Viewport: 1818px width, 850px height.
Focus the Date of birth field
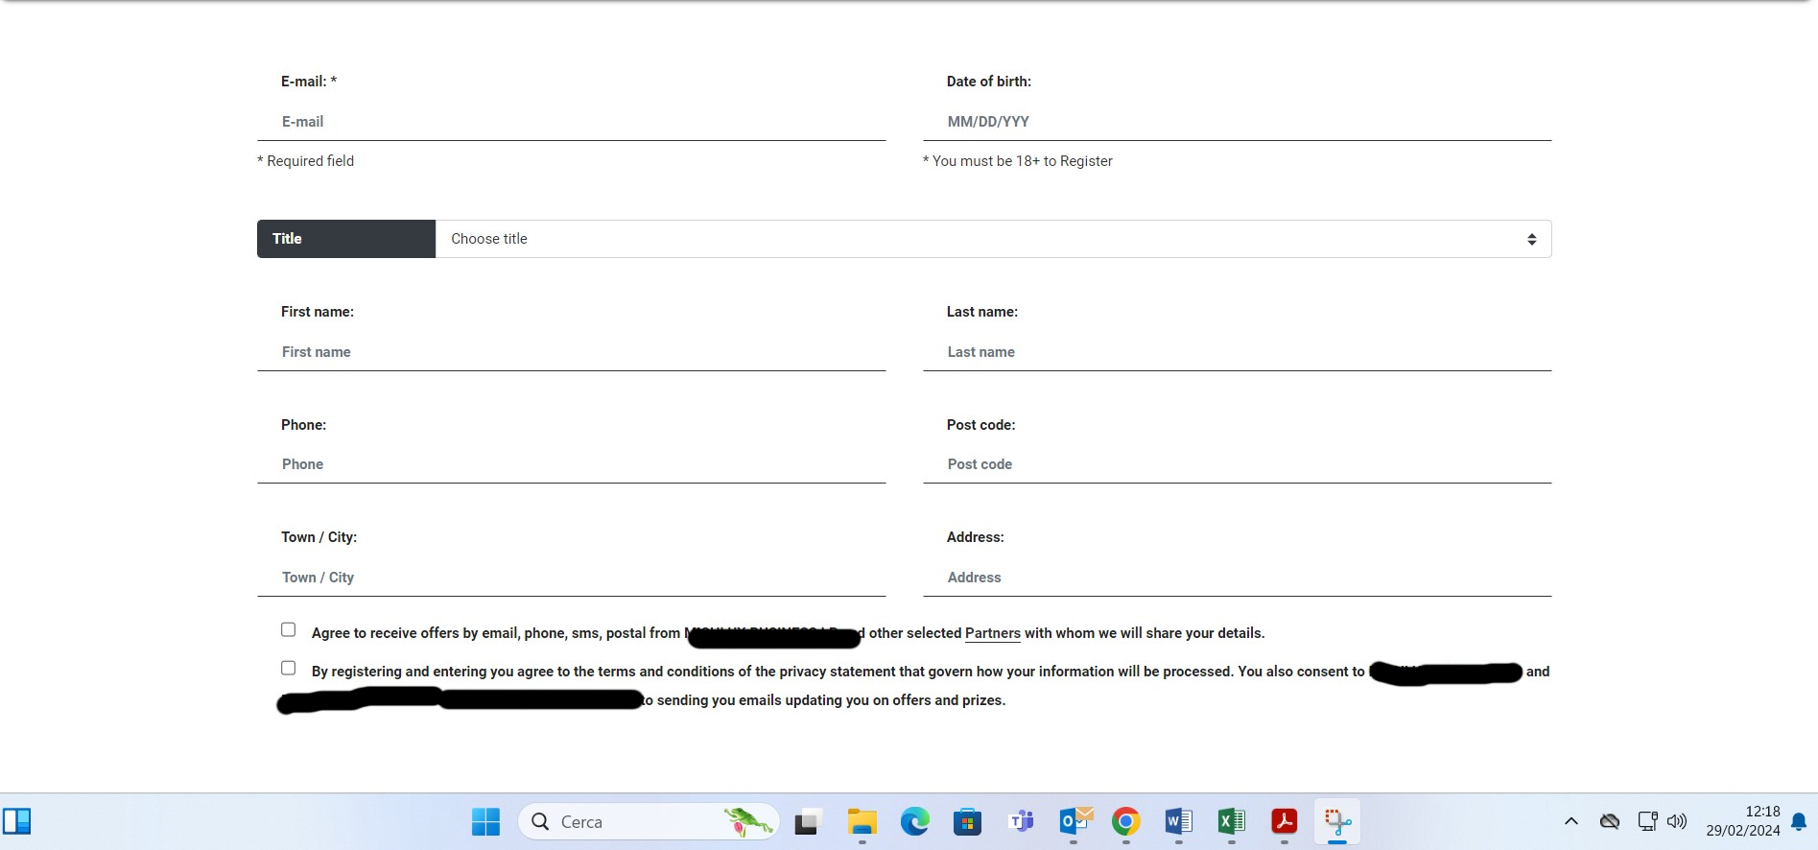1237,122
